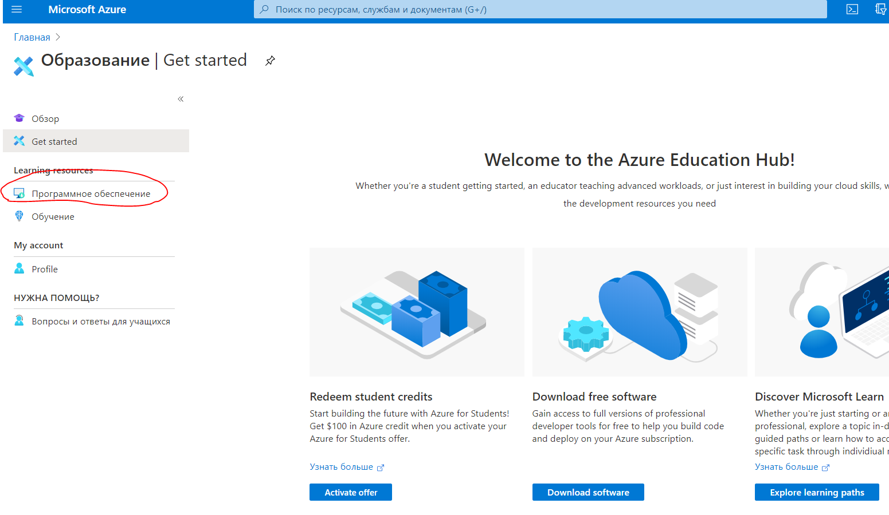Click the Activate offer button
The height and width of the screenshot is (515, 889).
coord(351,492)
